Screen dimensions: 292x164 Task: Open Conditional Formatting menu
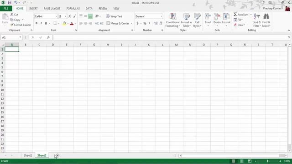[172, 20]
